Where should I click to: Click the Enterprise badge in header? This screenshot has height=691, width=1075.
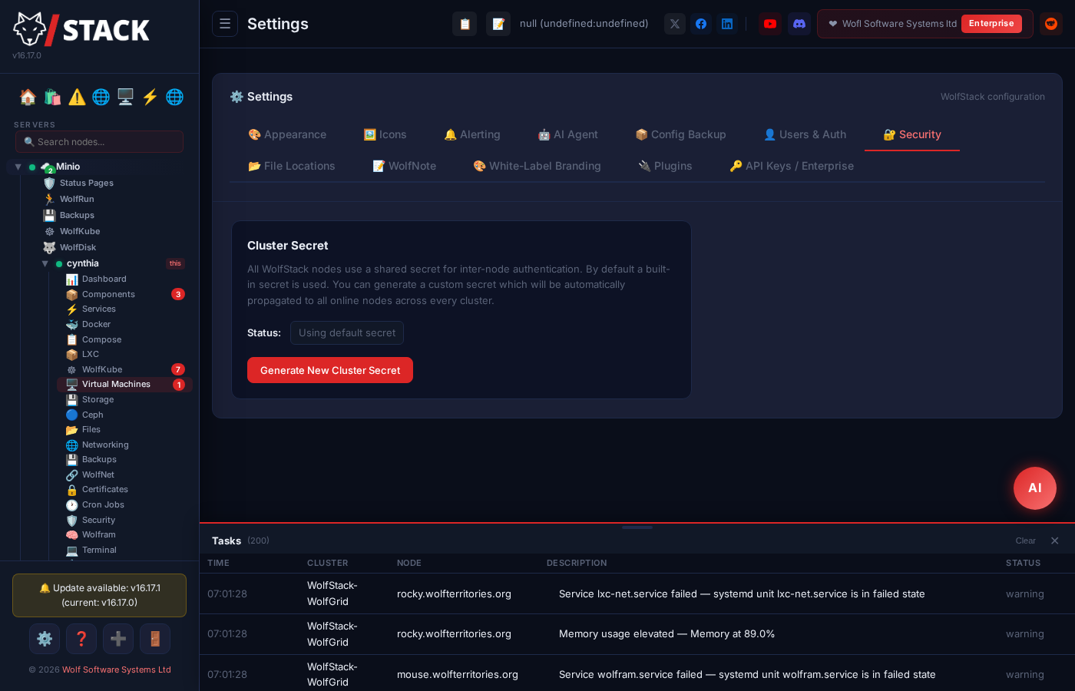[991, 24]
